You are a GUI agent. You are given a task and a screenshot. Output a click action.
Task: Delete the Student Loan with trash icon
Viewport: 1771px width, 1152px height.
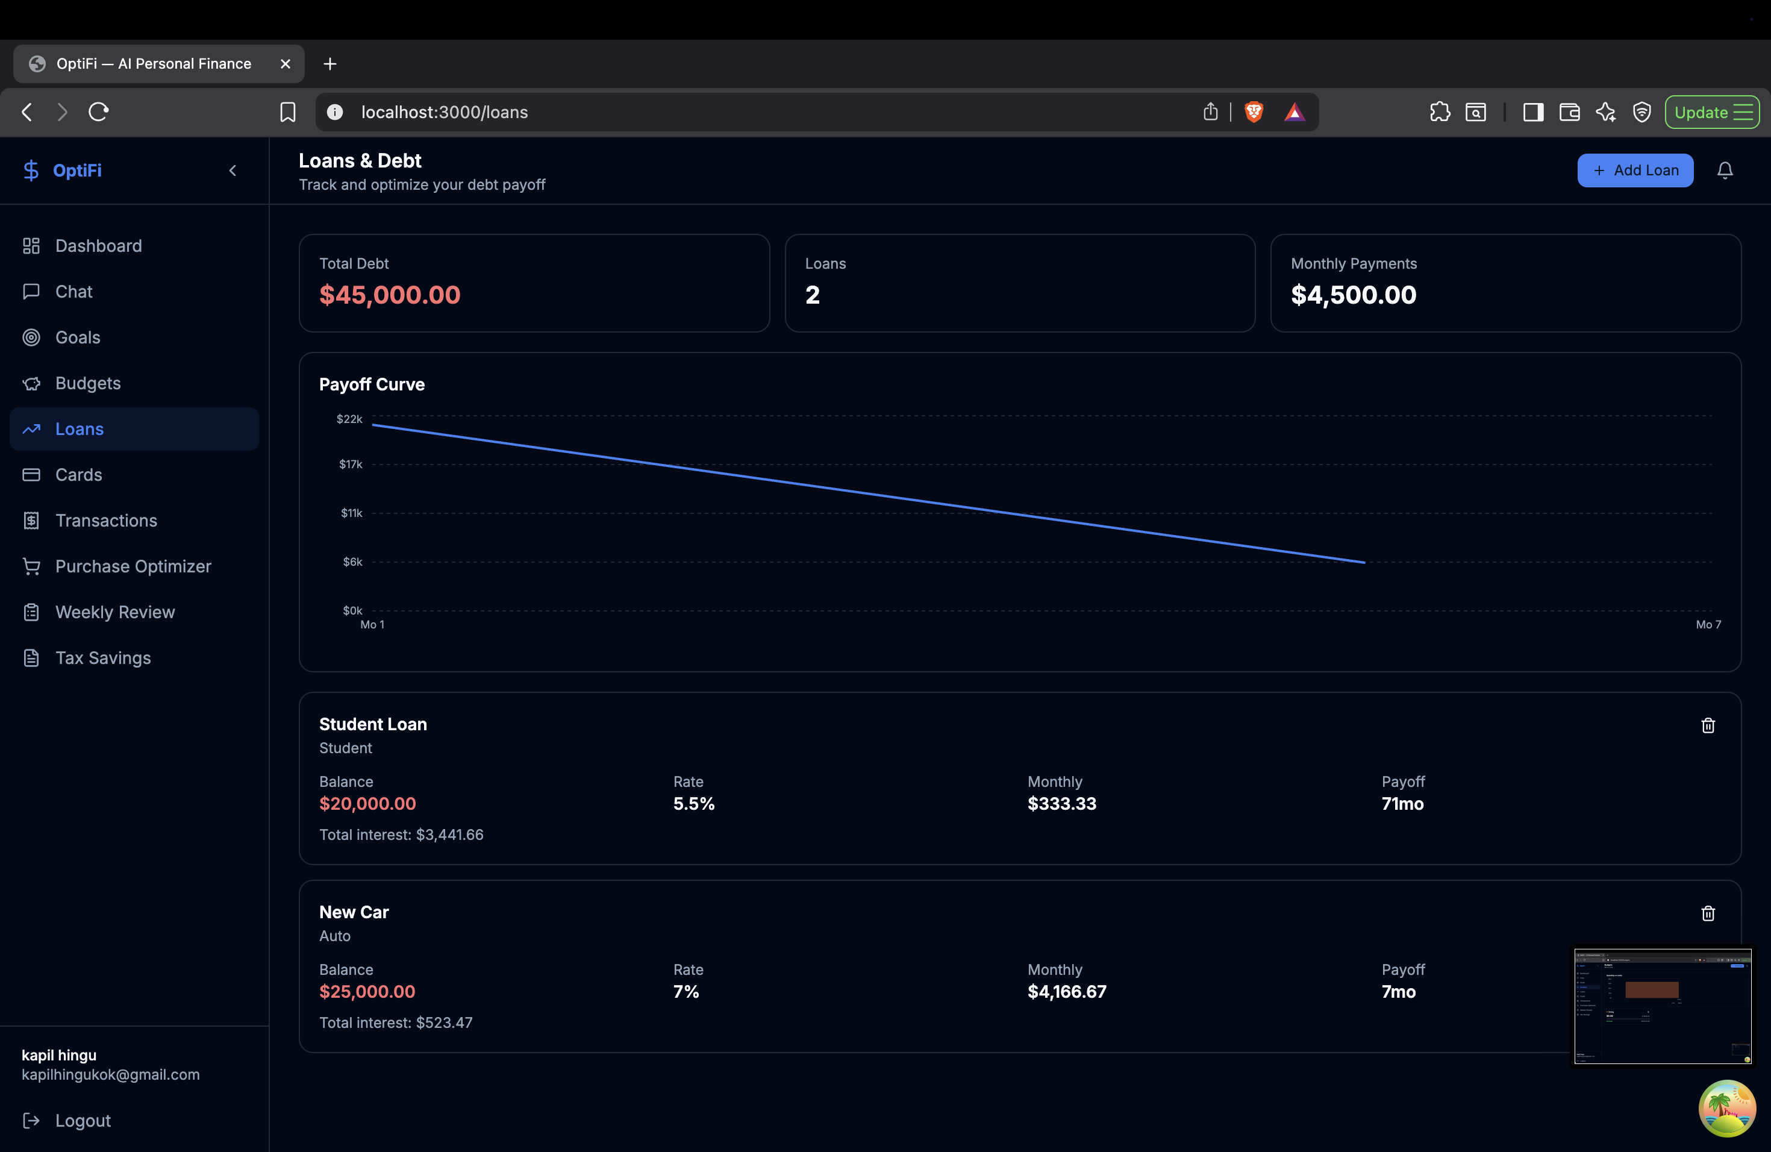pos(1708,725)
